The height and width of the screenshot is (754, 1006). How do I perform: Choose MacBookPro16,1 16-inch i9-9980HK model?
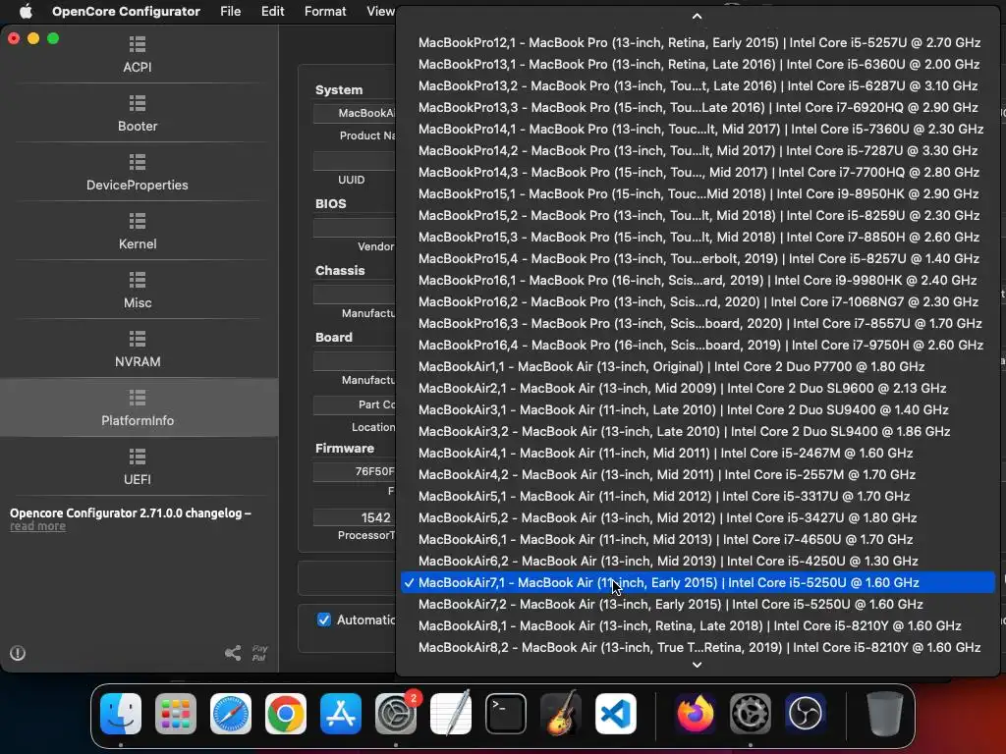(698, 280)
